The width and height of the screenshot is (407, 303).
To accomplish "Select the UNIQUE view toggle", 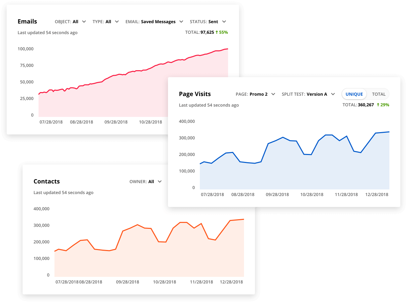I will tap(354, 94).
